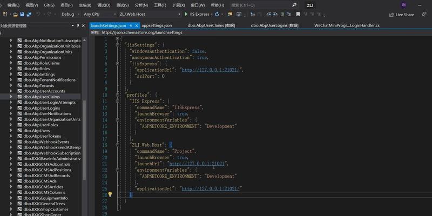
Task: Expand the dbo.BXJGShopCustomer tree node
Action: click(x=11, y=209)
